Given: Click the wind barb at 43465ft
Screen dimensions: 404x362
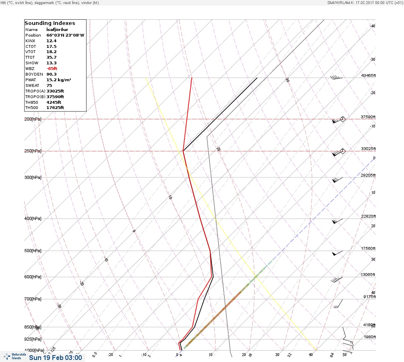Looking at the screenshot, I should 336,77.
